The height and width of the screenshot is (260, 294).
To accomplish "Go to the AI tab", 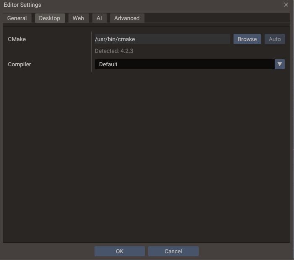I will coord(99,18).
